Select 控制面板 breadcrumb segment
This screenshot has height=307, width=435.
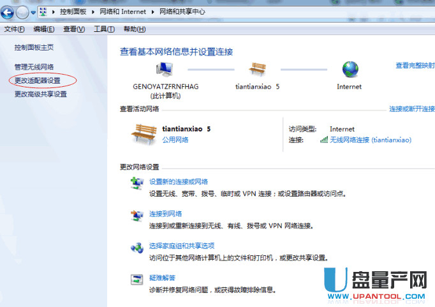(73, 11)
